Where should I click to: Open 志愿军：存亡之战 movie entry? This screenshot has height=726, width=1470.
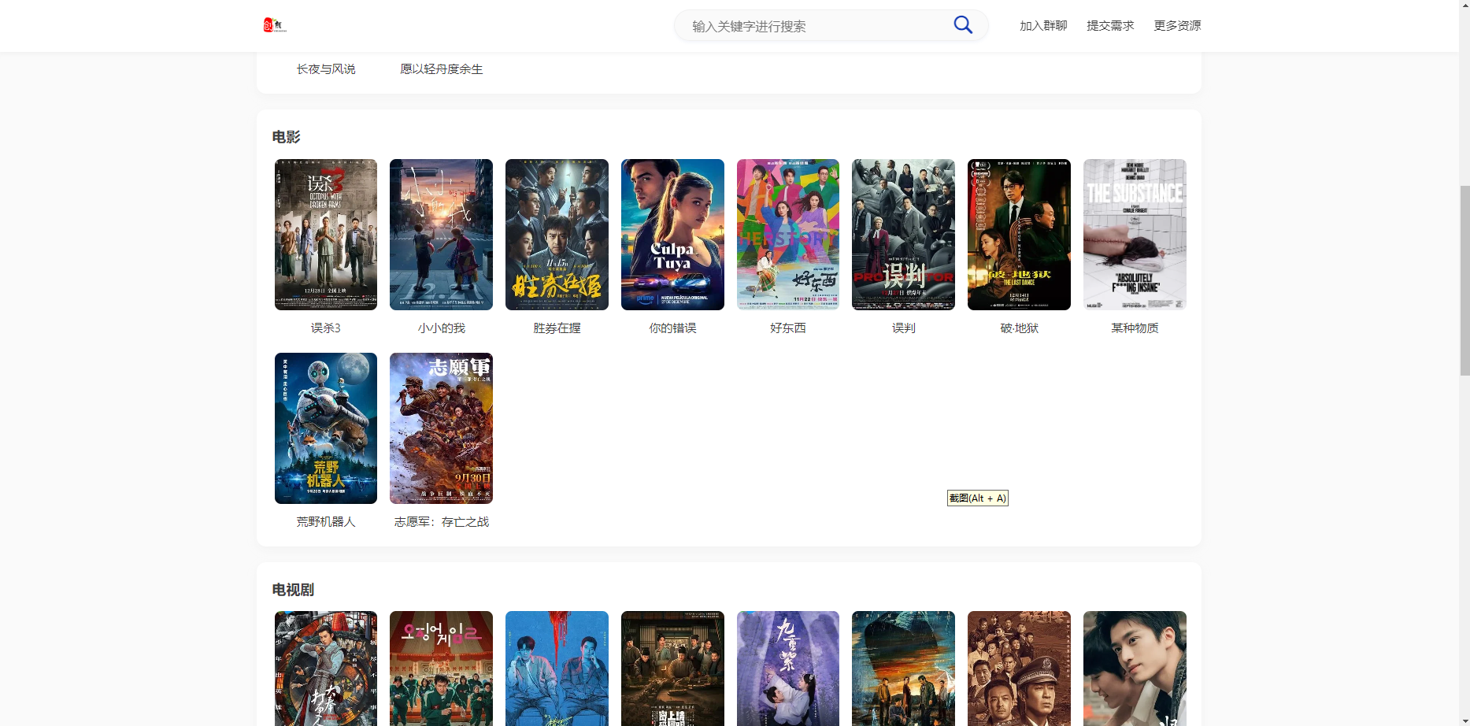pyautogui.click(x=440, y=428)
